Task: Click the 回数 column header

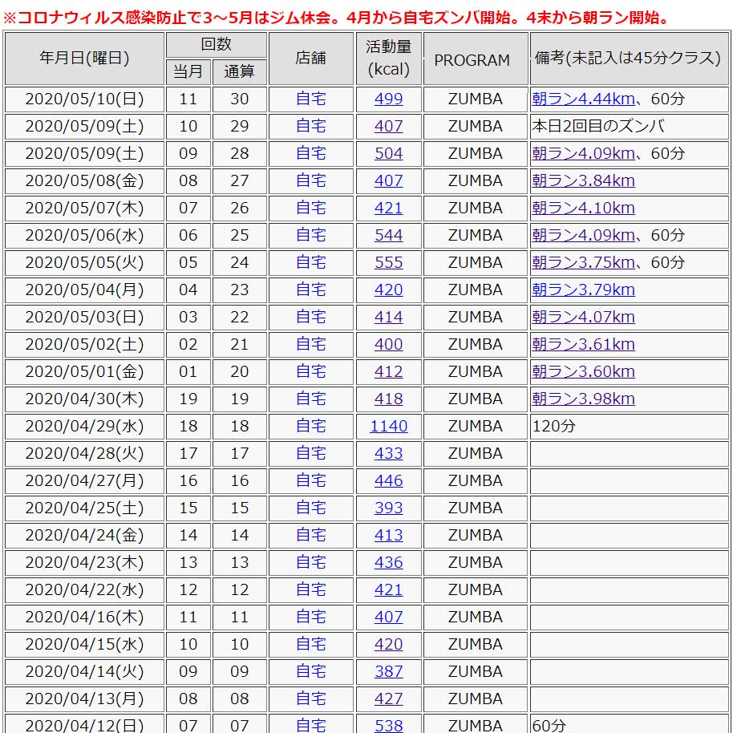Action: 217,45
